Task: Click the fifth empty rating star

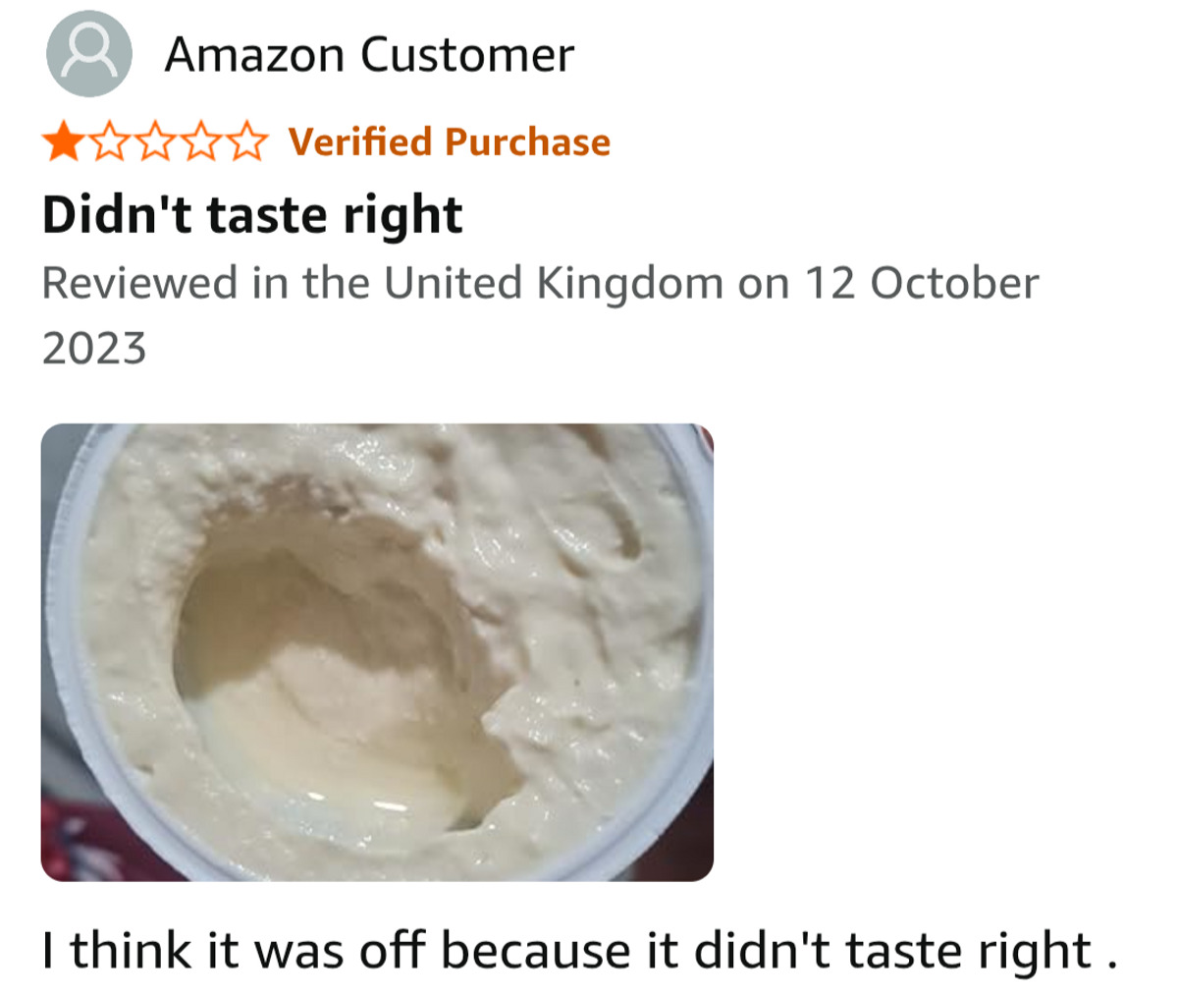Action: click(244, 142)
